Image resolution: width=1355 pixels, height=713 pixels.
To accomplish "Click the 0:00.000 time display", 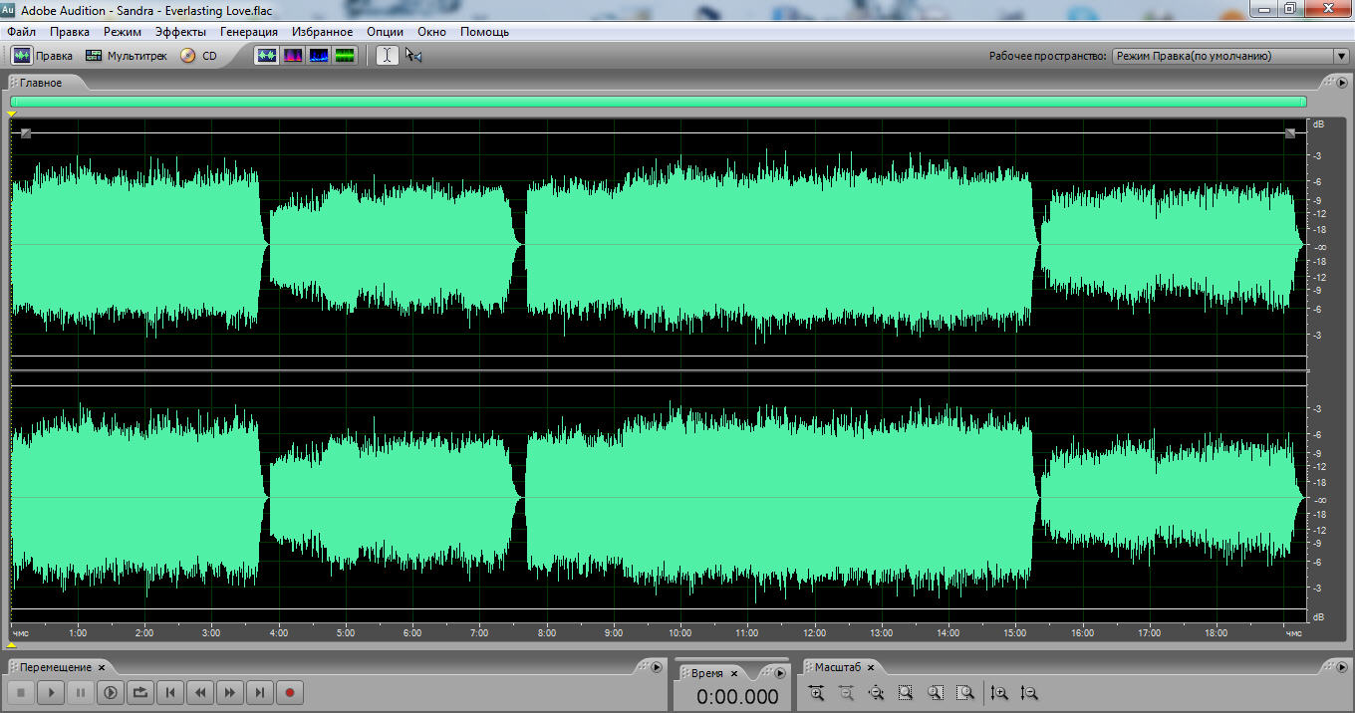I will [x=737, y=697].
